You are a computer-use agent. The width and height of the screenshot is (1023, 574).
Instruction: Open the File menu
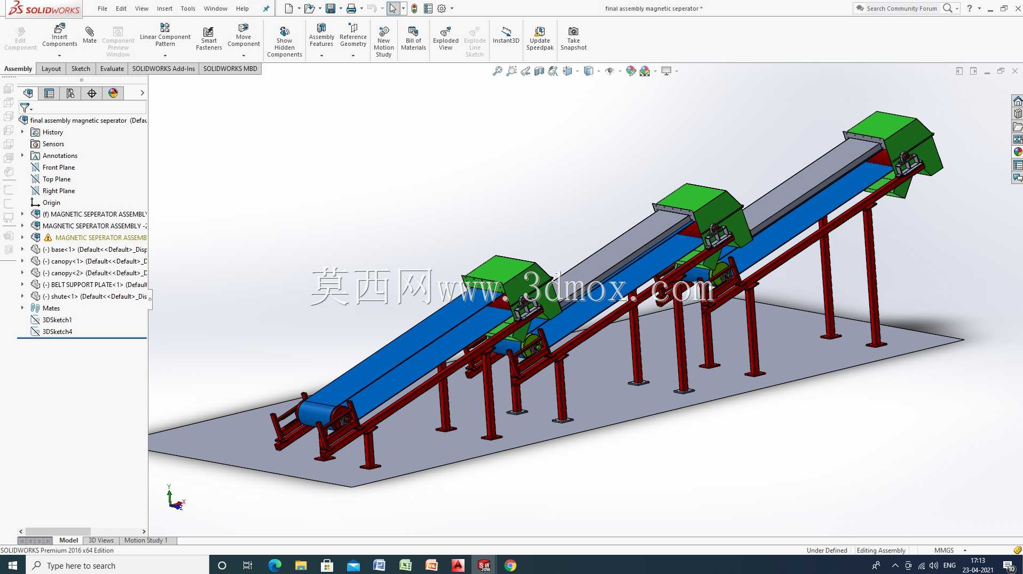coord(103,9)
